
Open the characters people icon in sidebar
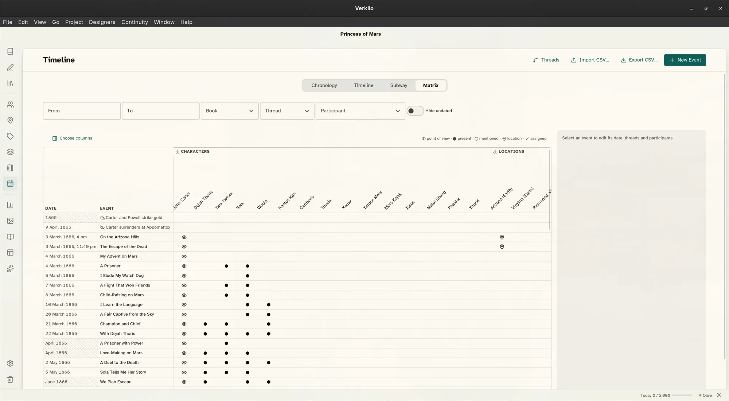pyautogui.click(x=10, y=105)
